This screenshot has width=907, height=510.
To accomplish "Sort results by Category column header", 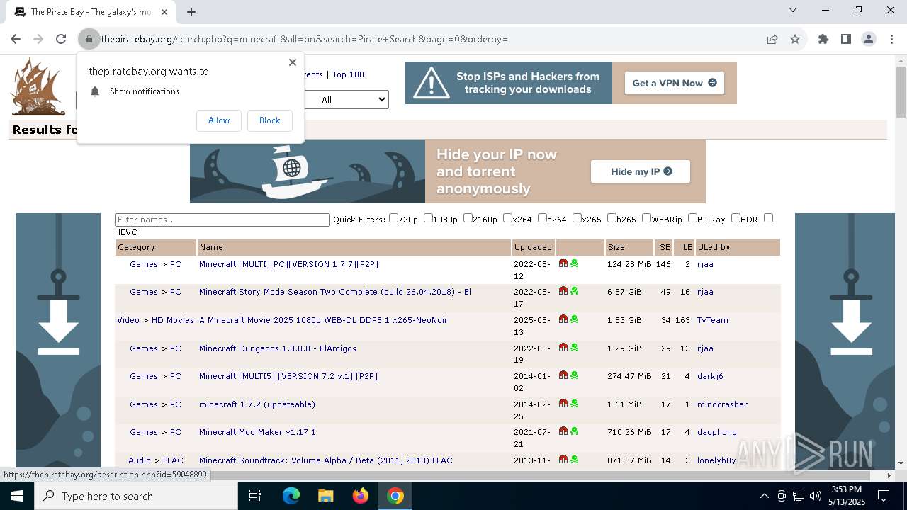I will point(136,247).
